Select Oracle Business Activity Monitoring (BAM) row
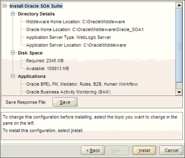Viewport: 185px width, 158px height. pyautogui.click(x=68, y=92)
